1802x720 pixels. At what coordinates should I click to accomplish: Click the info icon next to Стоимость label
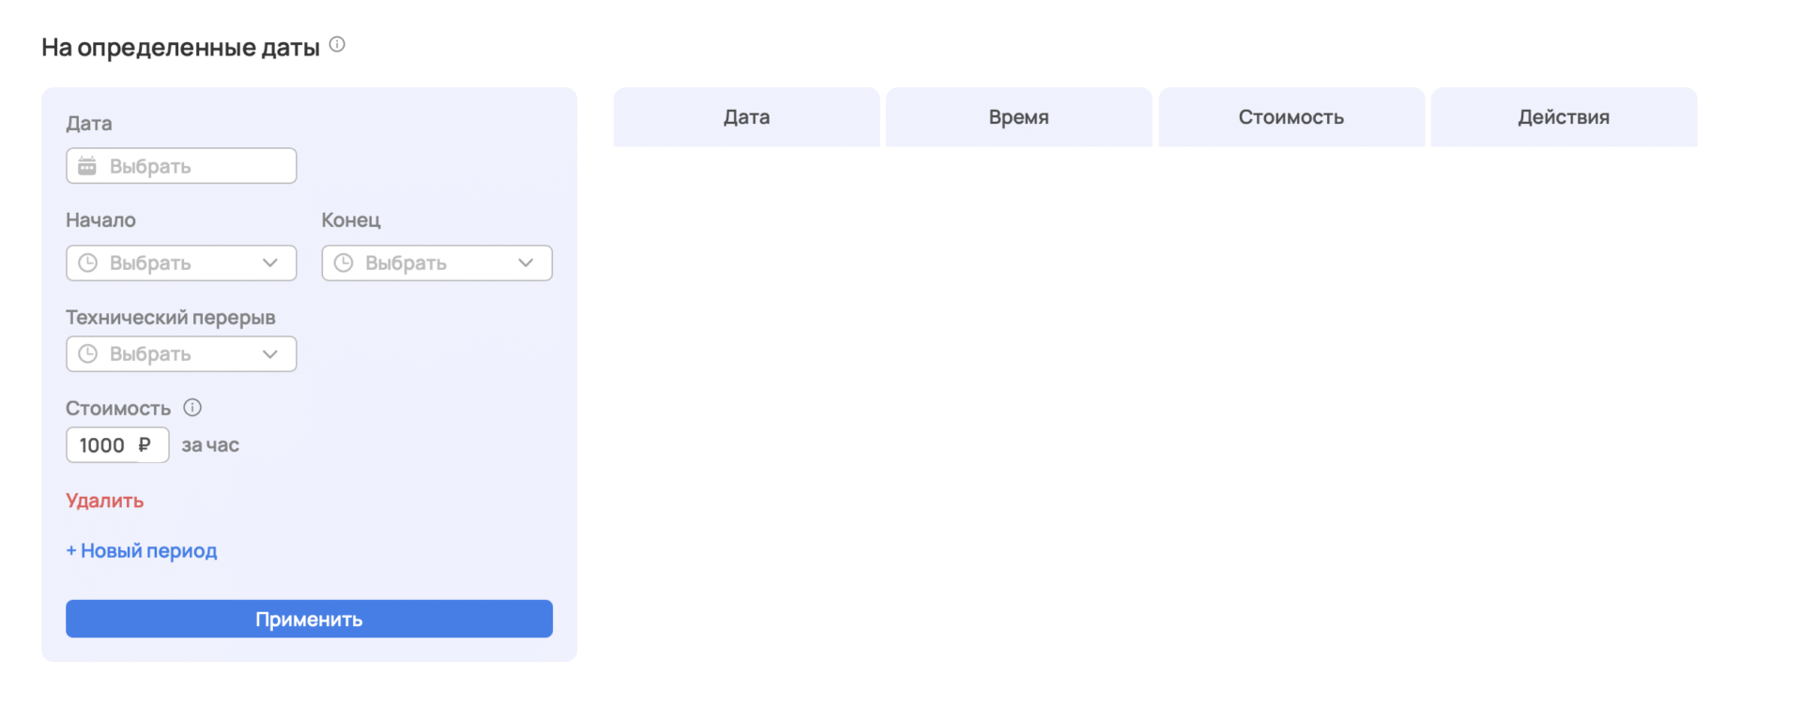click(x=192, y=408)
